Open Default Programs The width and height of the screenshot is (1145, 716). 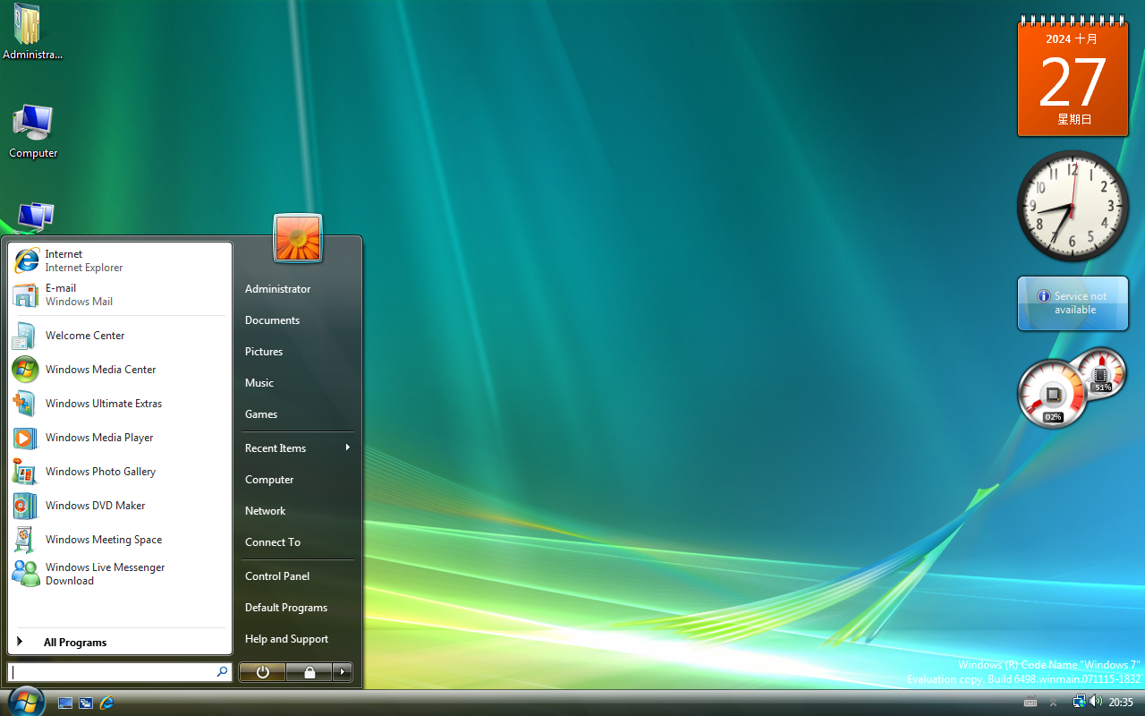[x=297, y=608]
